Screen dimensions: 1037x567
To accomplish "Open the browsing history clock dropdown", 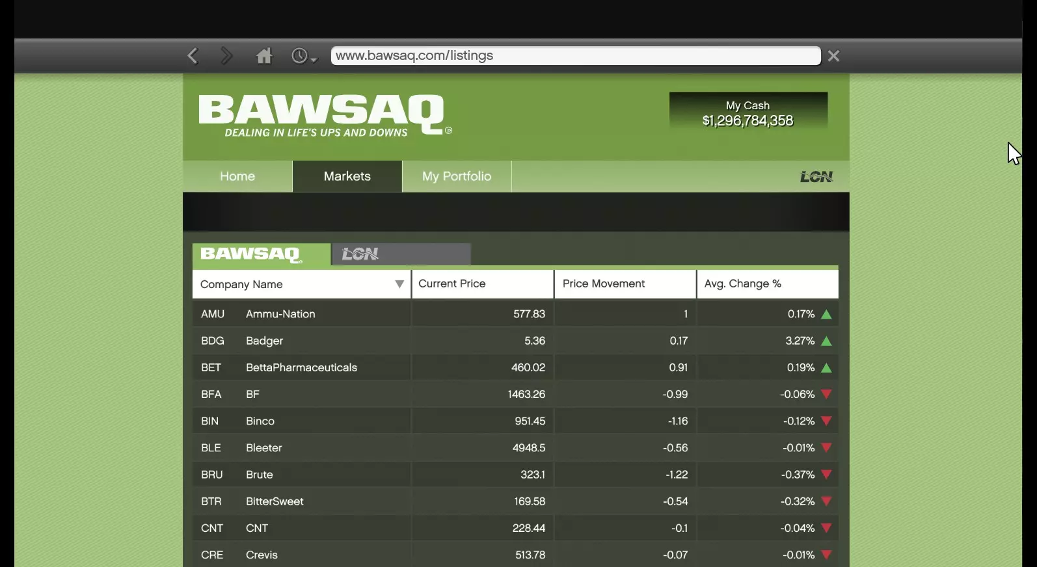I will click(x=303, y=56).
